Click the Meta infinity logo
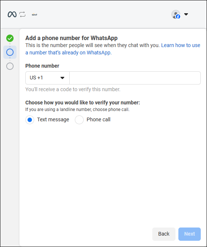Viewport: 207px width, 247px height. coord(12,14)
